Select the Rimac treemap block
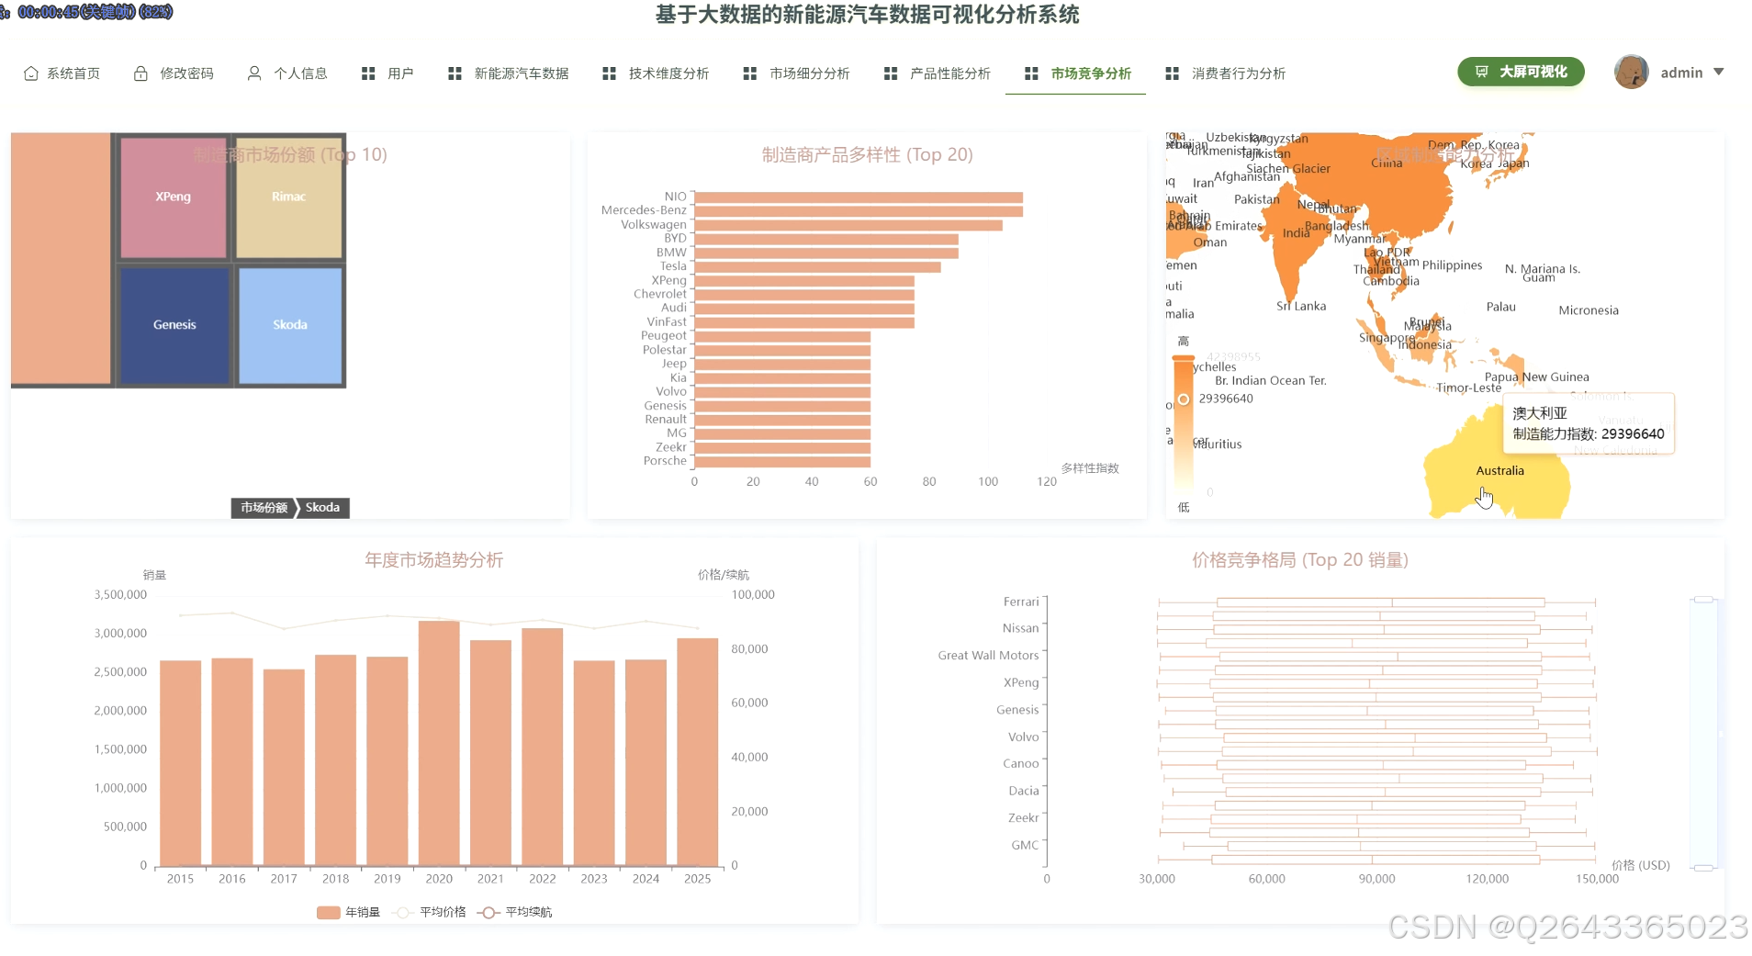Screen dimensions: 1752x956 (x=289, y=197)
